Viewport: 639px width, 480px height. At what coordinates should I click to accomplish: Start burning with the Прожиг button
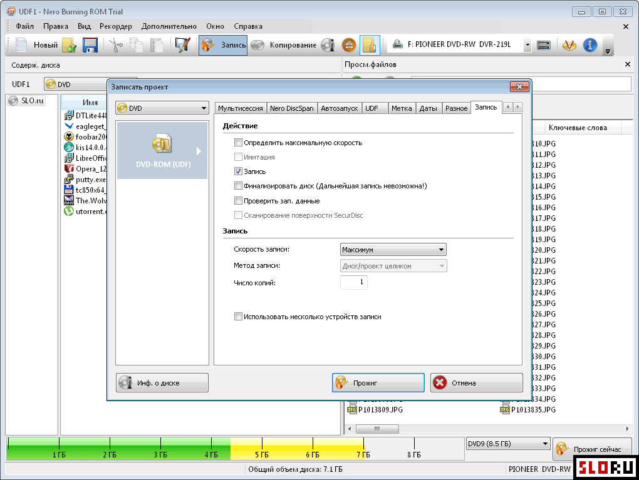378,383
